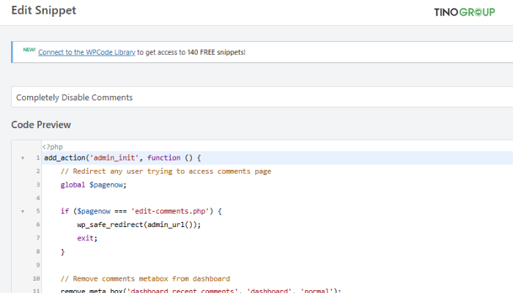Open the Connect to the WPCode Library link
This screenshot has height=293, width=513.
86,52
